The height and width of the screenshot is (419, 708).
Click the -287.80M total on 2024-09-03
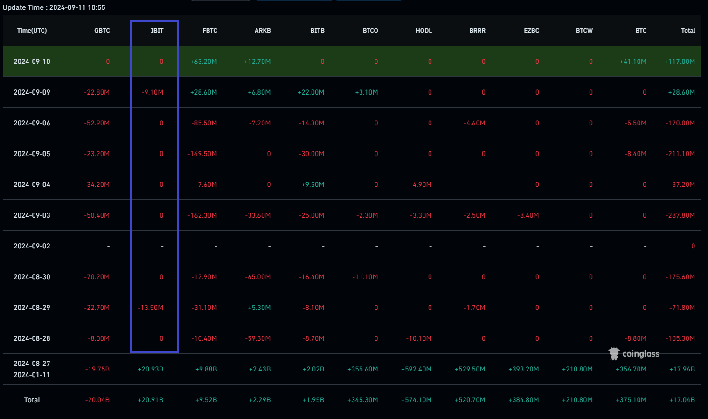(680, 215)
